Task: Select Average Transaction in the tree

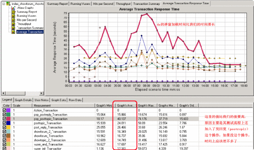Action: click(x=30, y=32)
